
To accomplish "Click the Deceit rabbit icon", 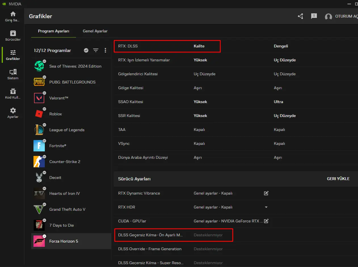I will coord(39,178).
